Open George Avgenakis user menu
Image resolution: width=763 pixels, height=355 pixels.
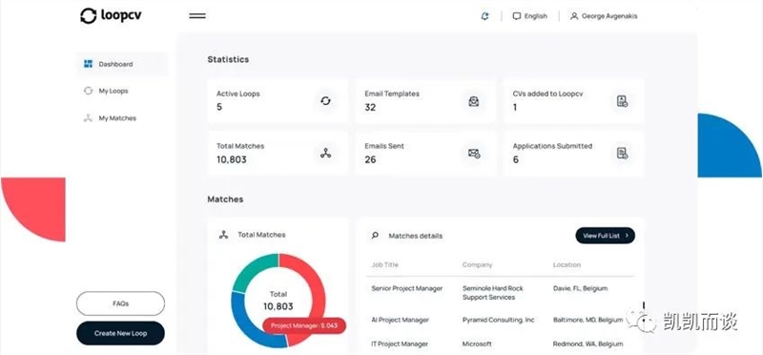(x=604, y=16)
